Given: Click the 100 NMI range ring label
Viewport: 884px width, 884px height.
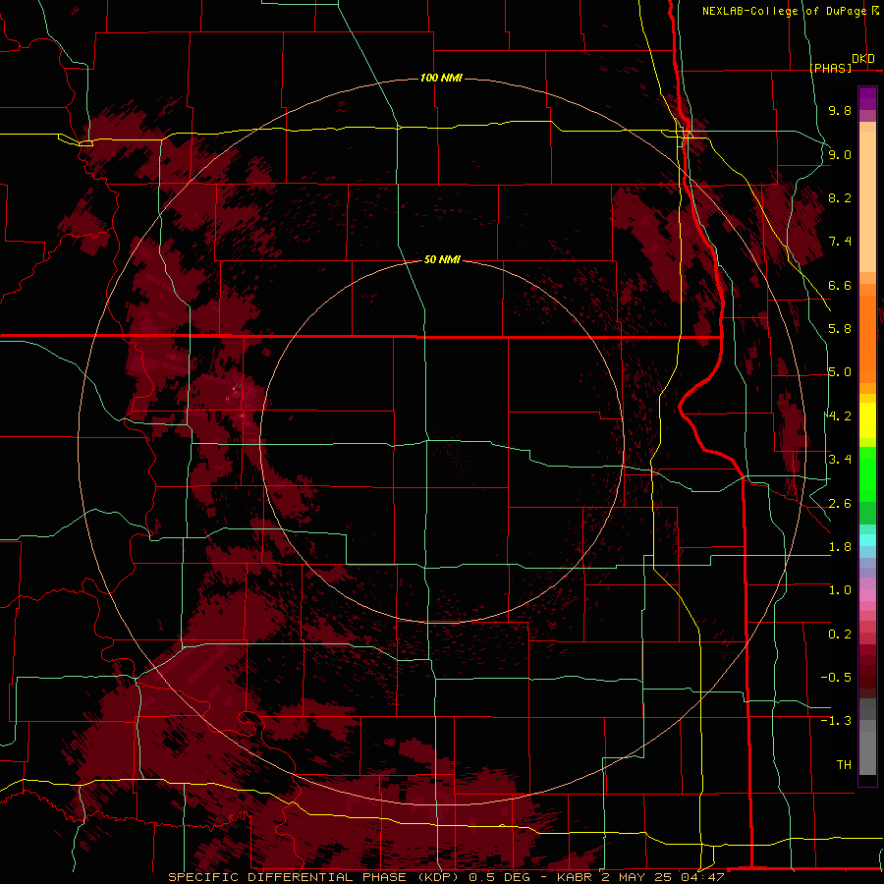Looking at the screenshot, I should click(441, 78).
